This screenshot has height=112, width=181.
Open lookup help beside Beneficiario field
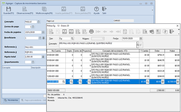click(40, 38)
